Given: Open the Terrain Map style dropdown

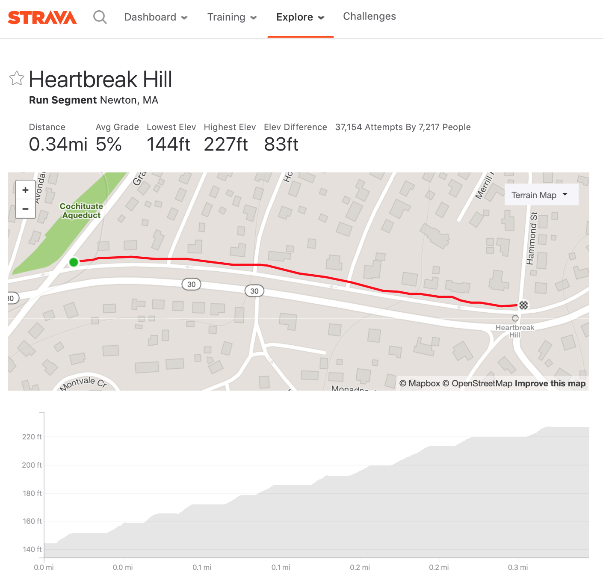Looking at the screenshot, I should point(541,195).
